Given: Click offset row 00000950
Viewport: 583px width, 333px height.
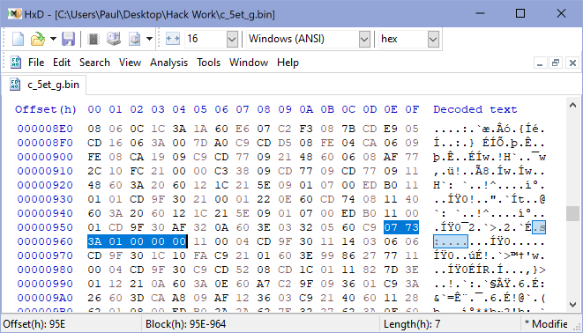Looking at the screenshot, I should (x=45, y=227).
